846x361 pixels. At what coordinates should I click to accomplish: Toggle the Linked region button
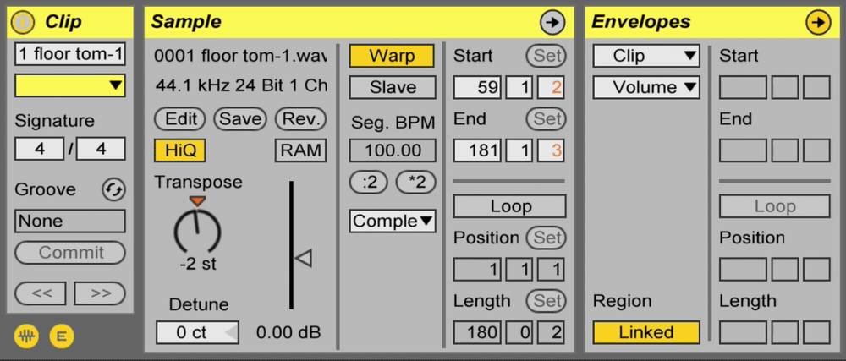pos(646,332)
